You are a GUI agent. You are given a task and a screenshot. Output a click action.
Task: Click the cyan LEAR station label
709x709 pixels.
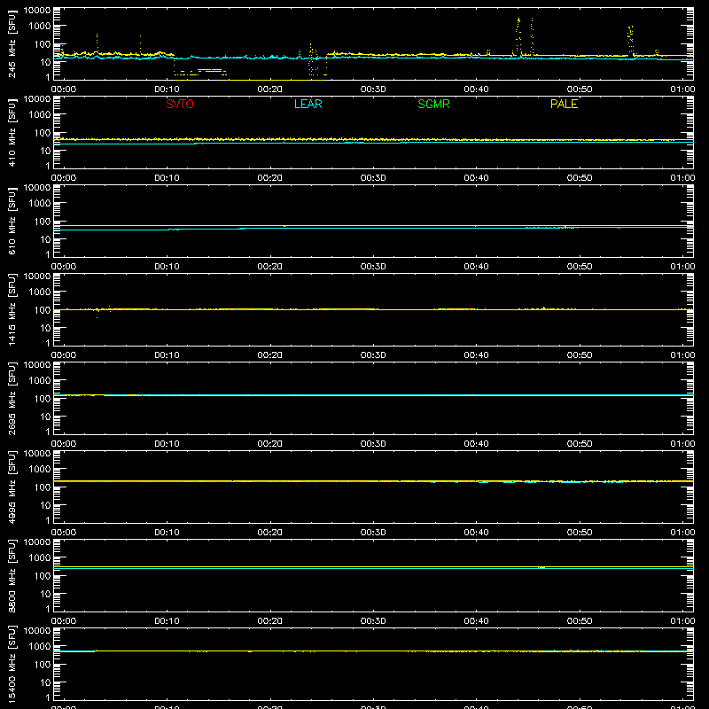click(308, 104)
